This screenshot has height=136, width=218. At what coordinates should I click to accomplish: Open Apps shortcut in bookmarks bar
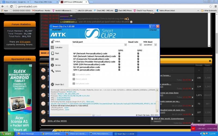[4, 11]
